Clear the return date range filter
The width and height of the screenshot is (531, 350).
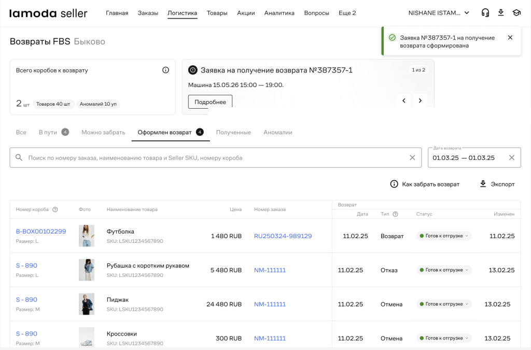(x=512, y=157)
